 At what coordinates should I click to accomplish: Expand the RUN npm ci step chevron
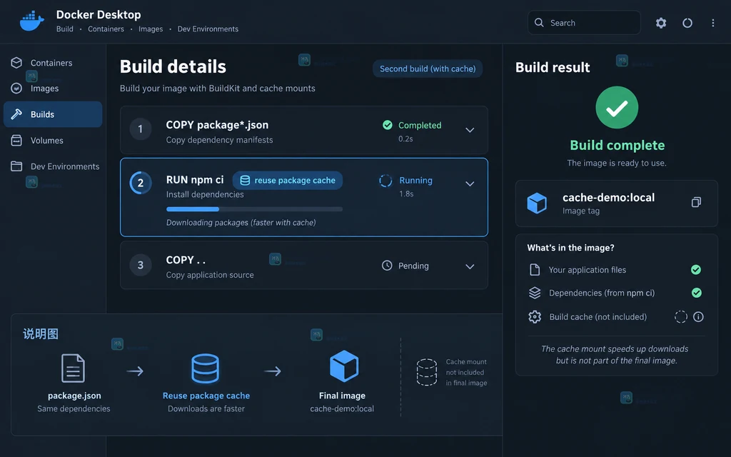coord(470,184)
